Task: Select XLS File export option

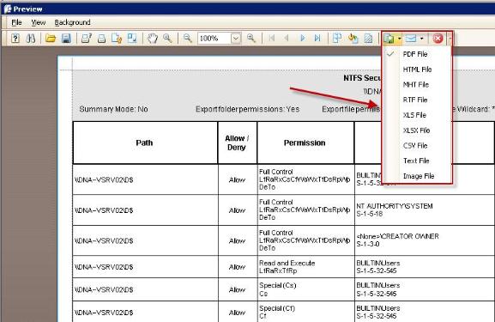Action: tap(417, 115)
